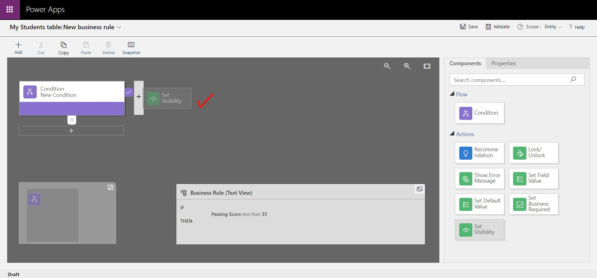The width and height of the screenshot is (597, 278).
Task: Zoom out on the designer canvas
Action: pos(387,66)
